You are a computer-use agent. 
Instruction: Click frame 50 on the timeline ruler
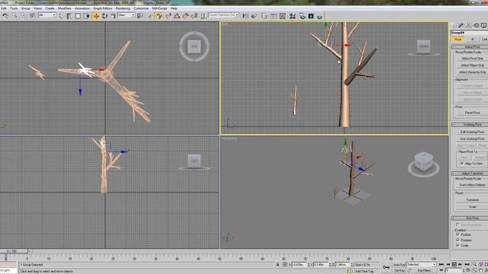(x=220, y=258)
